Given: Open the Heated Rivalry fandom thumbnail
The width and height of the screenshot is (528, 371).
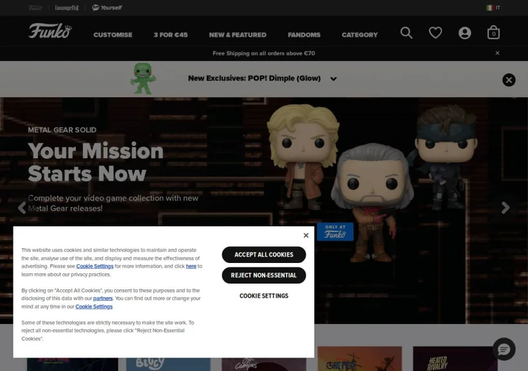Looking at the screenshot, I should pos(455,359).
